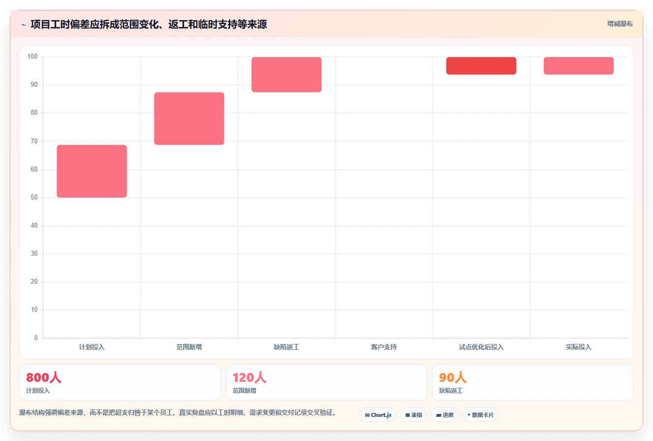Click the 120人 范围新增 card
Screen dimensions: 653x441
coord(326,382)
